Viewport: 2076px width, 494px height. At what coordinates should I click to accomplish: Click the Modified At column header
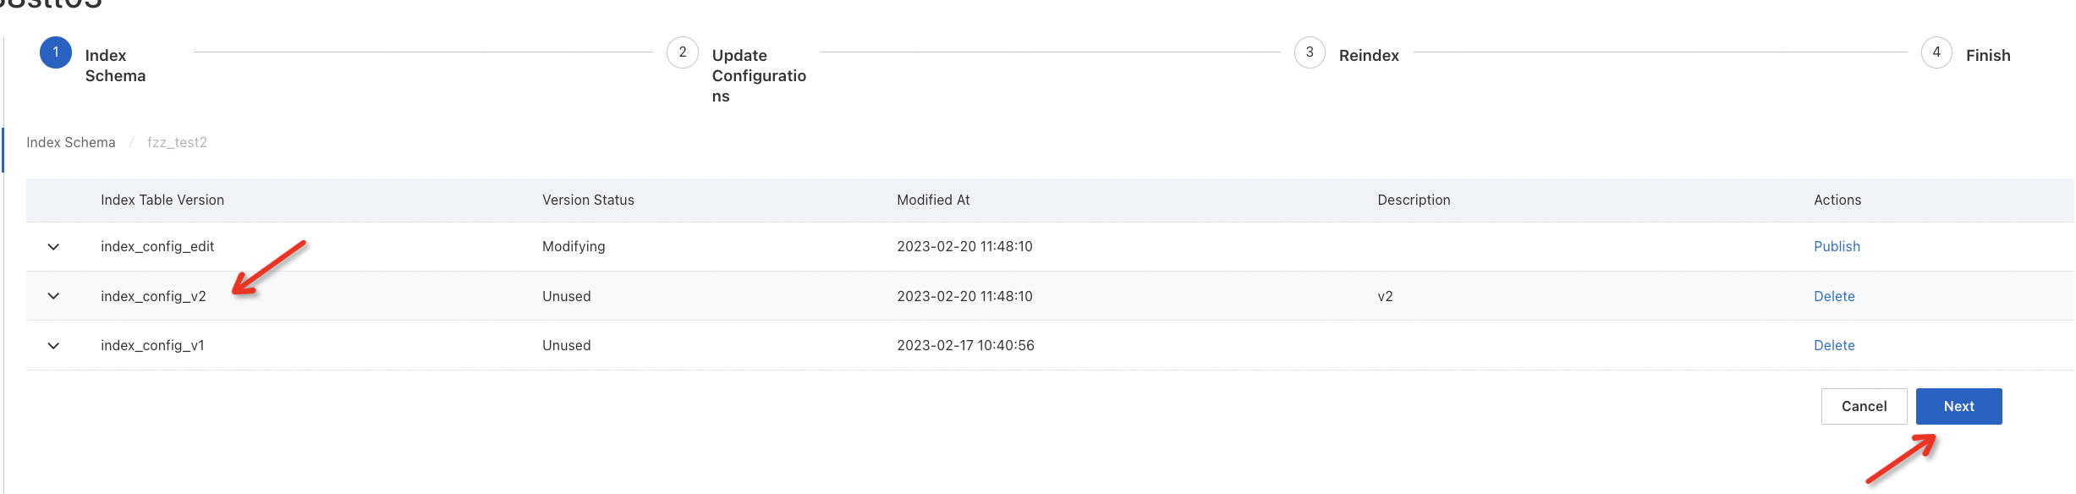tap(933, 200)
